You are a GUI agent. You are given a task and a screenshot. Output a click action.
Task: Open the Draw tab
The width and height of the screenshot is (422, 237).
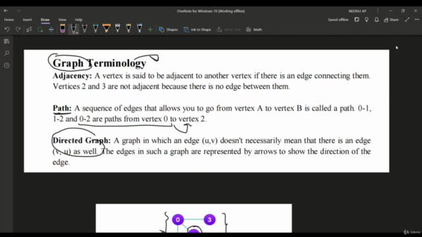click(x=45, y=20)
